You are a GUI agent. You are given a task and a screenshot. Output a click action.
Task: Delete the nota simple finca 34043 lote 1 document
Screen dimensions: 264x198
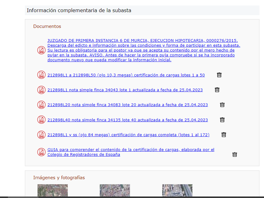click(x=217, y=90)
